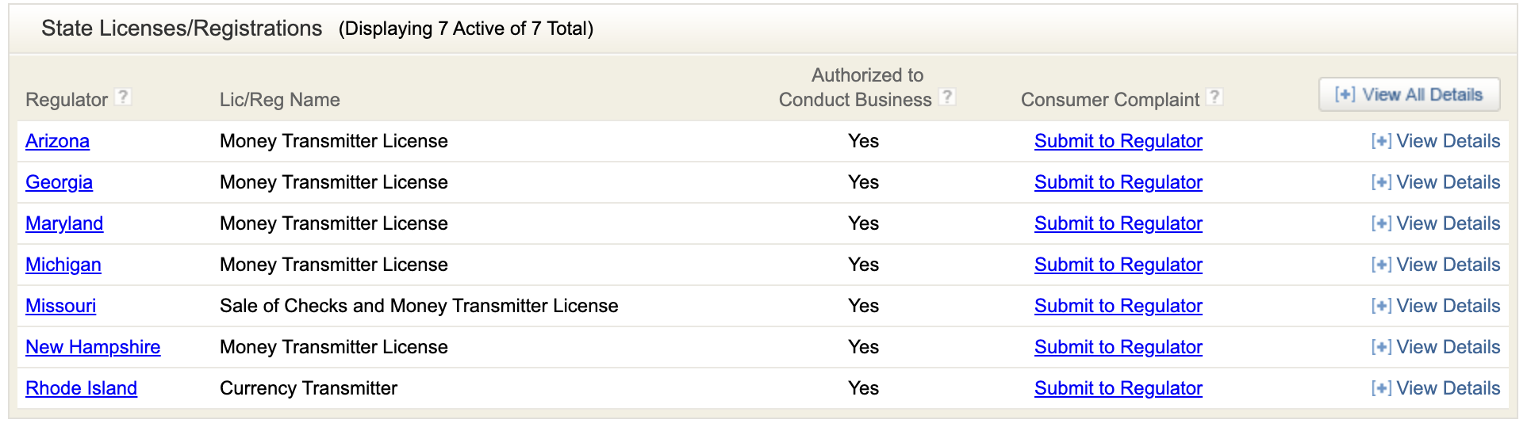
Task: Submit to Regulator for Arizona complaint
Action: (1118, 141)
